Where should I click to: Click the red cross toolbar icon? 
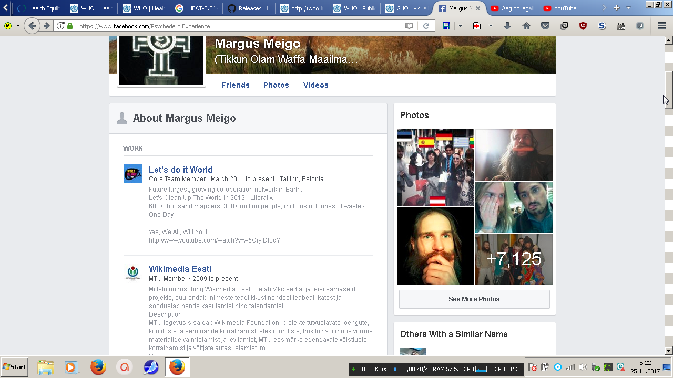point(477,26)
